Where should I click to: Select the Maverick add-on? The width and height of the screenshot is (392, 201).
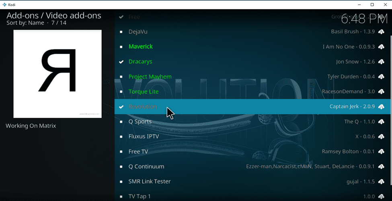point(252,47)
